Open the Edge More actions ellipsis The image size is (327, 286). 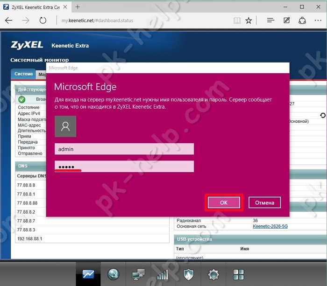(318, 20)
